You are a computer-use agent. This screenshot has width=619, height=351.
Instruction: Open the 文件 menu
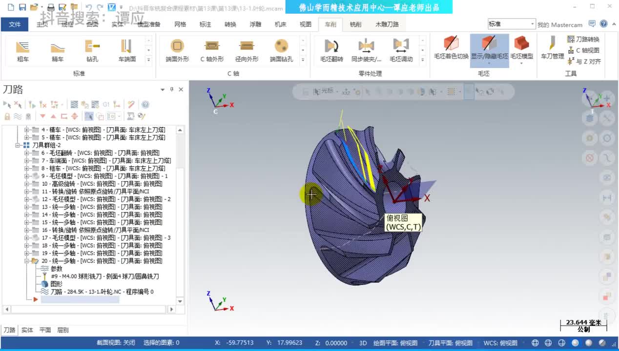coord(15,24)
